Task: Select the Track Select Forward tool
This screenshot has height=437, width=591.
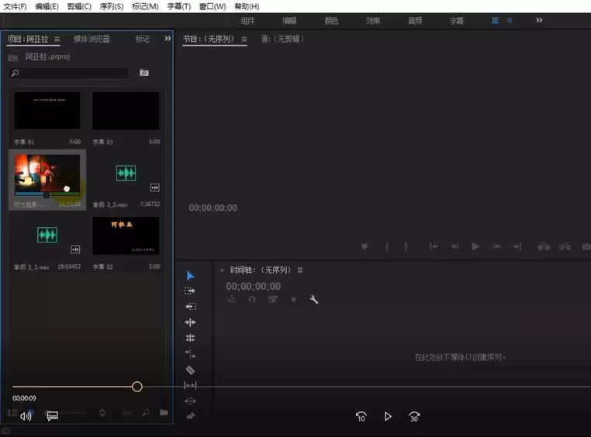Action: tap(190, 291)
